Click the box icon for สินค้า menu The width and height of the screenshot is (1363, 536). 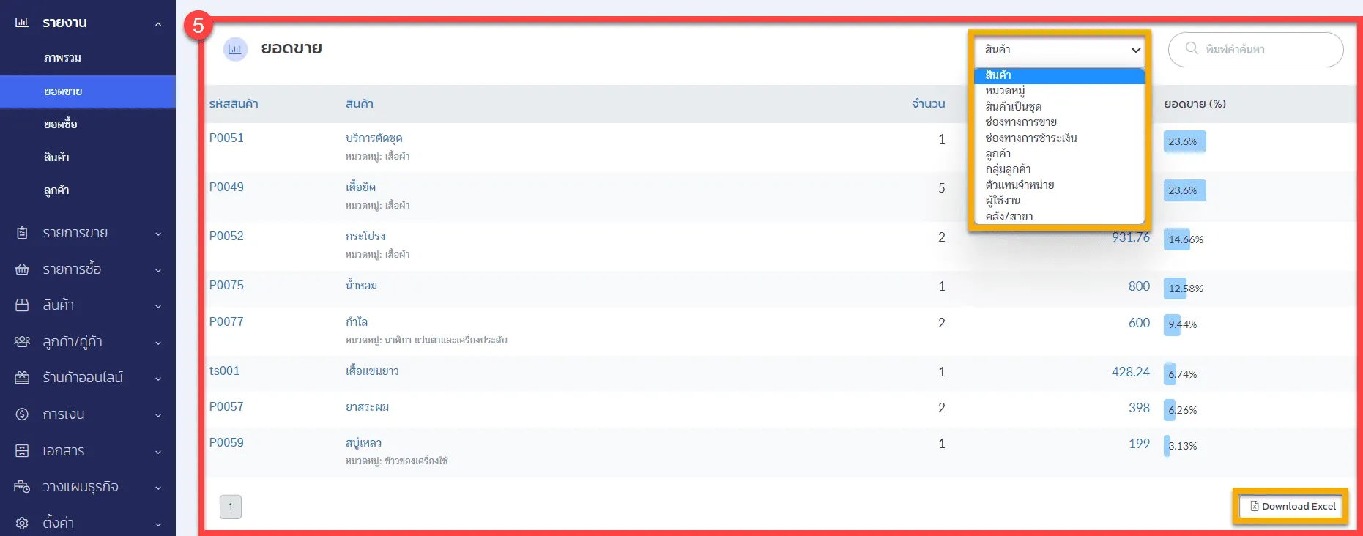[22, 305]
